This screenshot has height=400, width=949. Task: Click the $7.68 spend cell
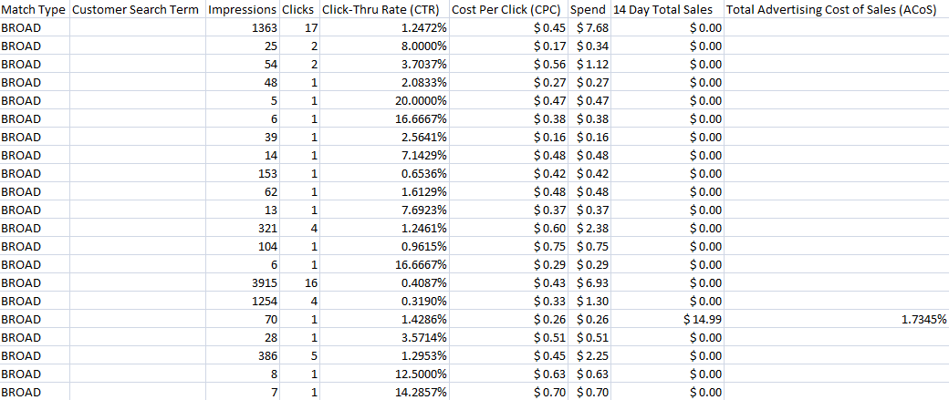tap(589, 28)
